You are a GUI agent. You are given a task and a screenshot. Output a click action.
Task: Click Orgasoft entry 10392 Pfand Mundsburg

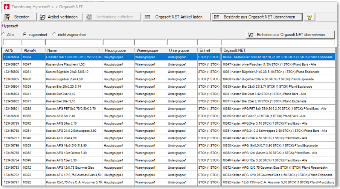[278, 182]
